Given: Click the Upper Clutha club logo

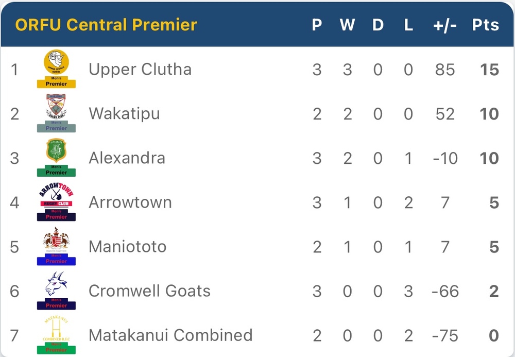Looking at the screenshot, I should [x=56, y=69].
